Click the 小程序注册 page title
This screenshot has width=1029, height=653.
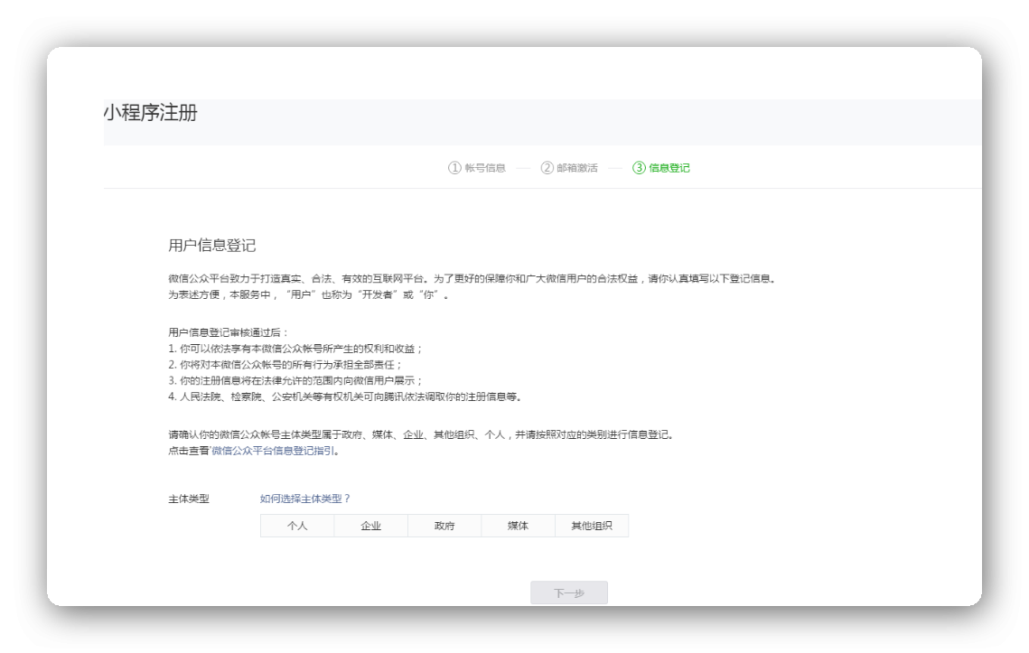coord(150,113)
